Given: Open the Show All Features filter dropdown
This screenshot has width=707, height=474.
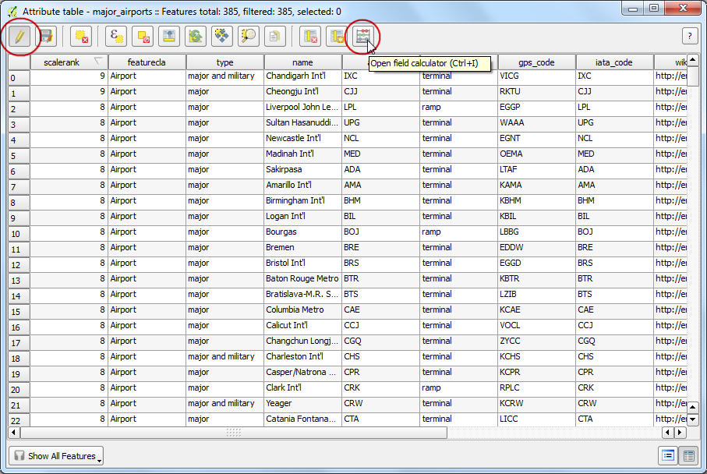Looking at the screenshot, I should [x=56, y=456].
